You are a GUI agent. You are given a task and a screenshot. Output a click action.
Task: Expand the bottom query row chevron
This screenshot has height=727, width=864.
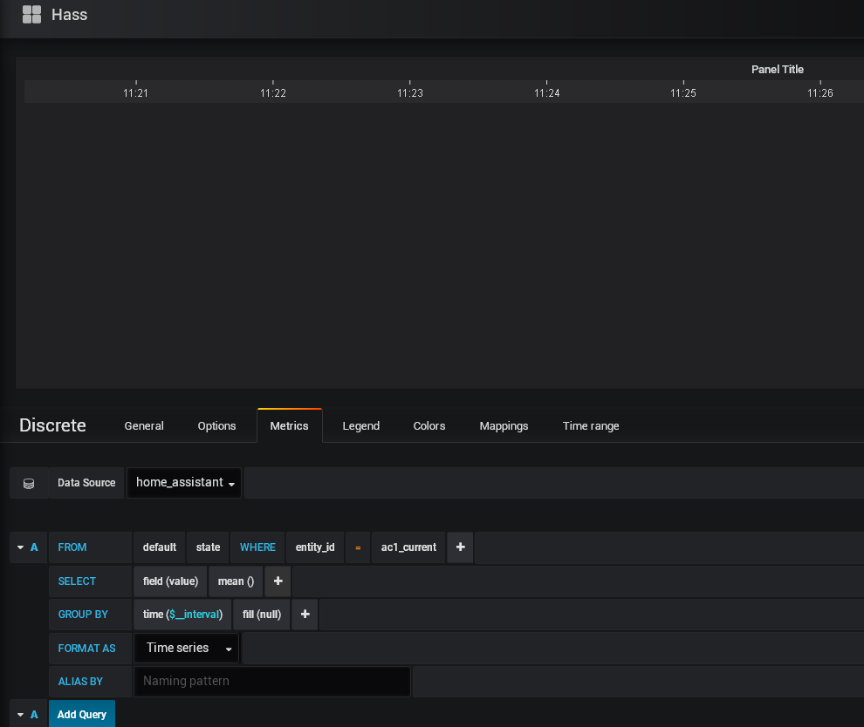[x=19, y=714]
